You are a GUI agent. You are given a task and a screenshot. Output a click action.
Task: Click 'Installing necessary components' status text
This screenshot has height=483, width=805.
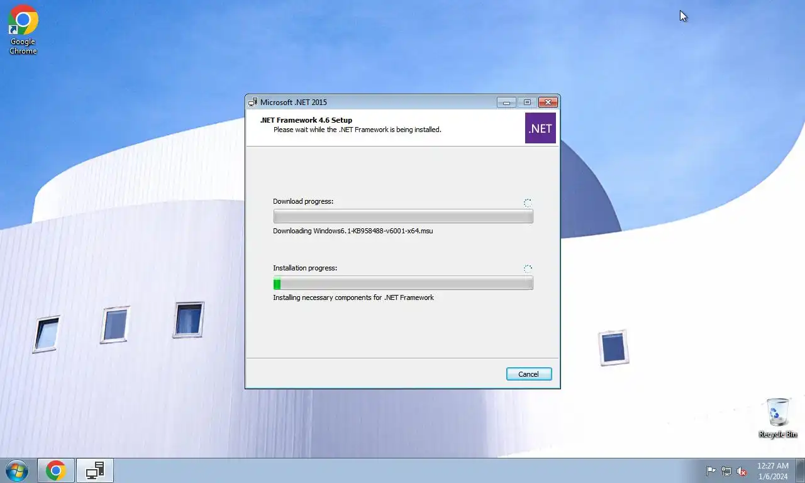point(353,297)
